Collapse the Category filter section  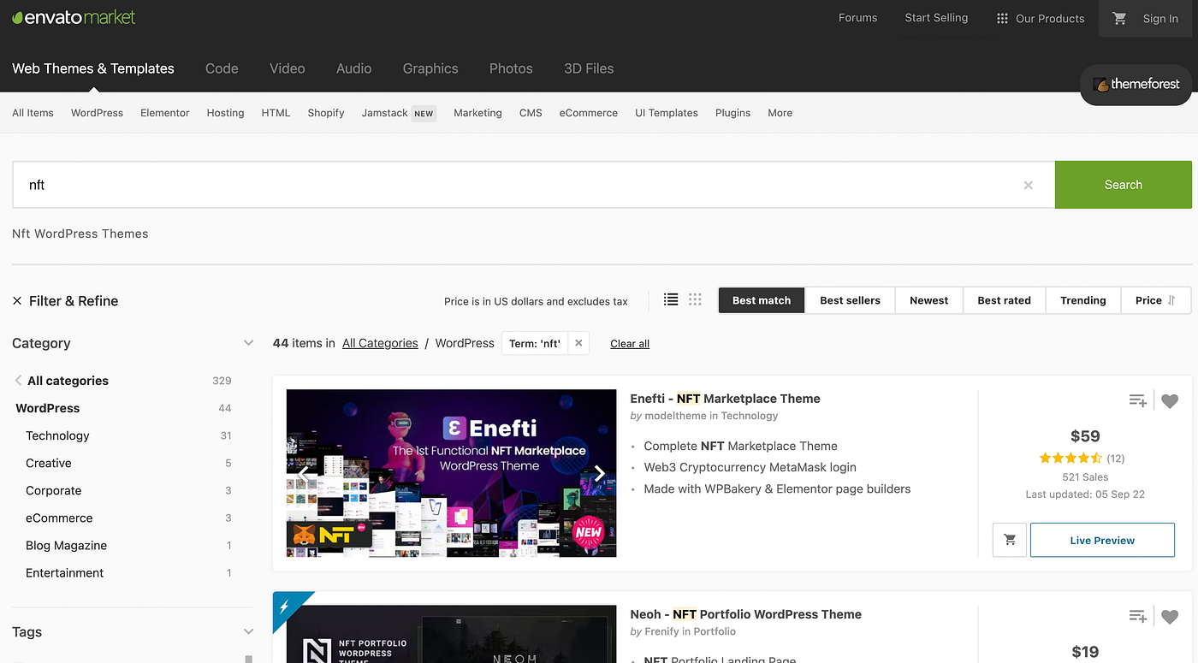[248, 343]
